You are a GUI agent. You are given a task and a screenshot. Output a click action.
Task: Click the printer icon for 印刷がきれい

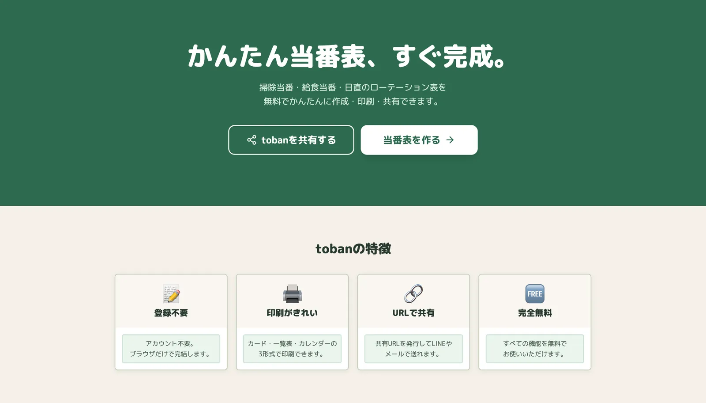292,294
